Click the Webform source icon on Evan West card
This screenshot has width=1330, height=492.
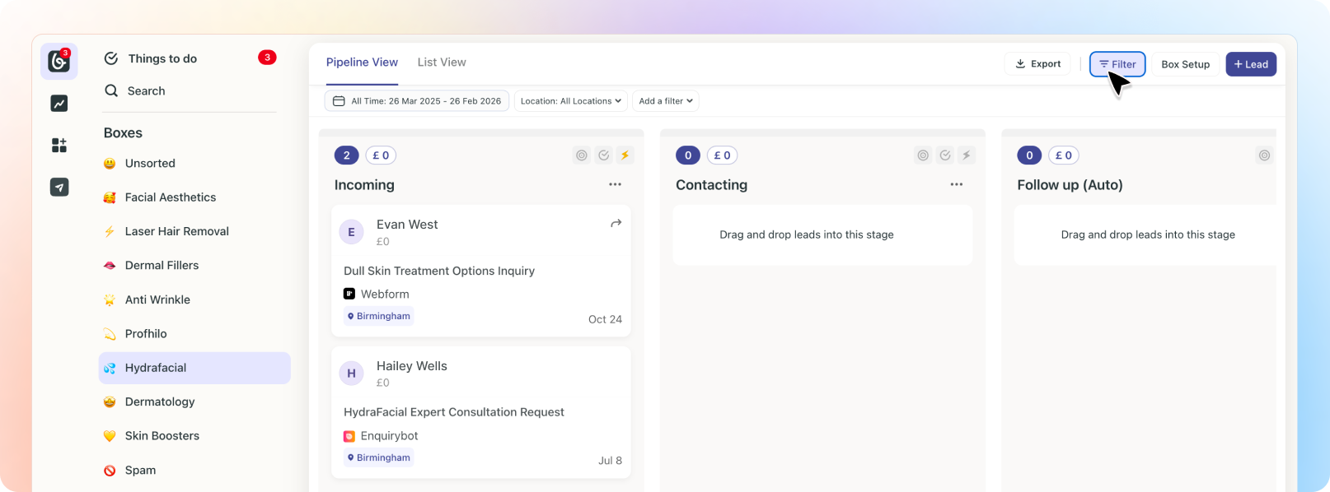(349, 294)
